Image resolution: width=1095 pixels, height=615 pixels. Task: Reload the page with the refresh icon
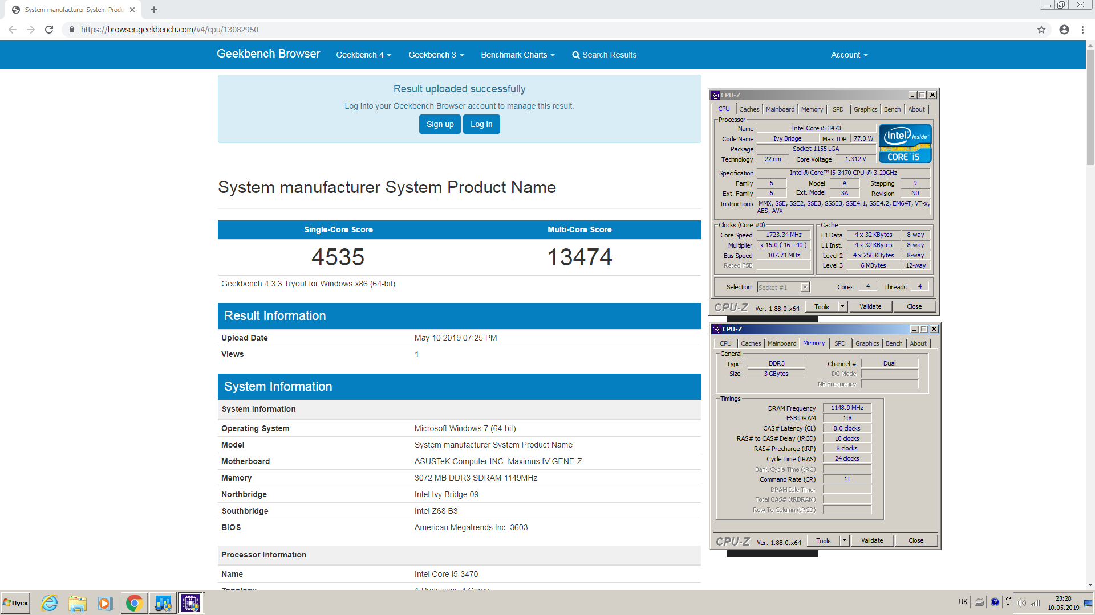point(49,30)
